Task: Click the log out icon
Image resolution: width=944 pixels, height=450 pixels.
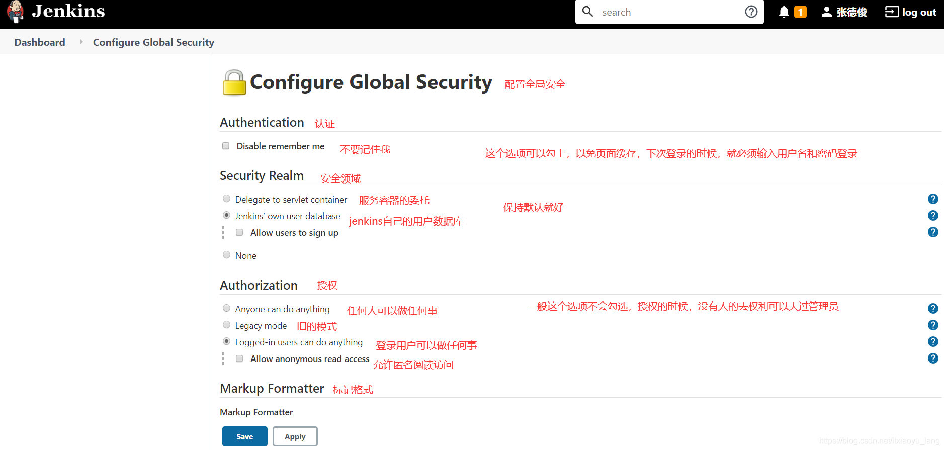Action: tap(892, 12)
